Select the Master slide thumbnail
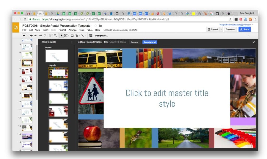The height and width of the screenshot is (159, 267). tap(57, 56)
